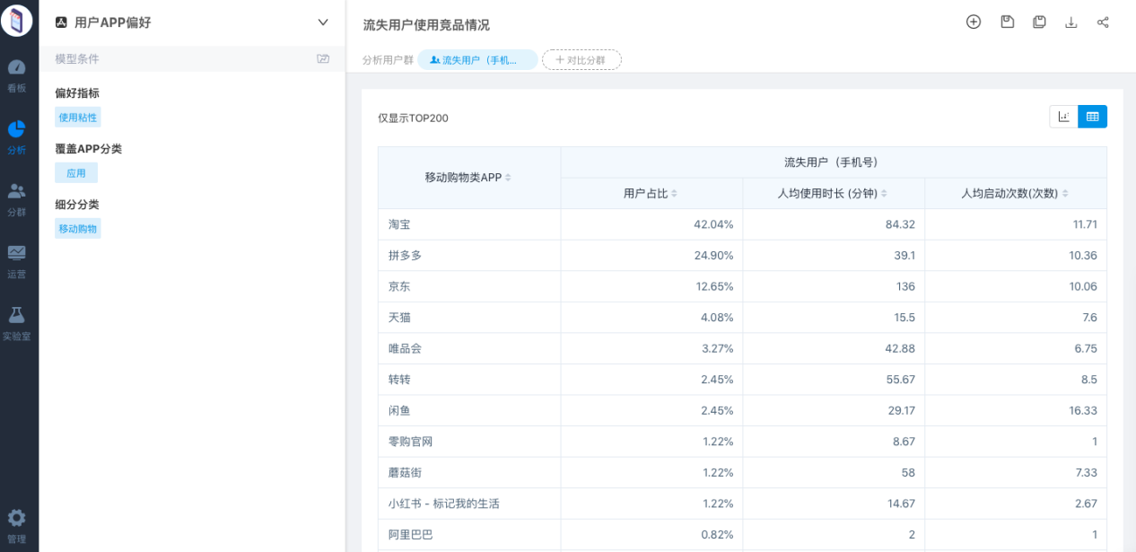Click the + 对比分群 button
Screen dimensions: 1136x552
pos(581,60)
